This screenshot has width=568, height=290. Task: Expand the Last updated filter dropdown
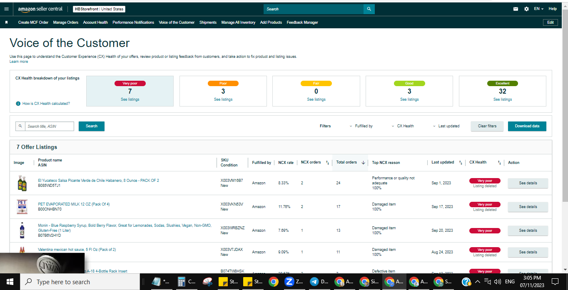(446, 126)
